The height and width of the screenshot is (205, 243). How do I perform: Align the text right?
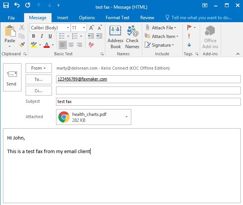pyautogui.click(x=79, y=45)
